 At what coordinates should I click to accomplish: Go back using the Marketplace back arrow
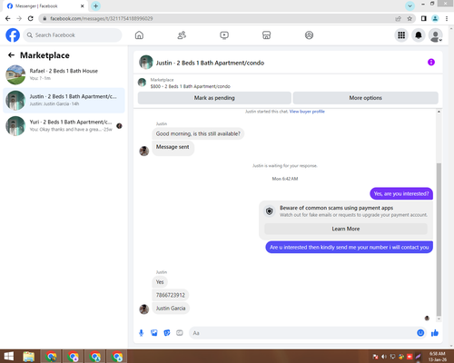[x=11, y=55]
